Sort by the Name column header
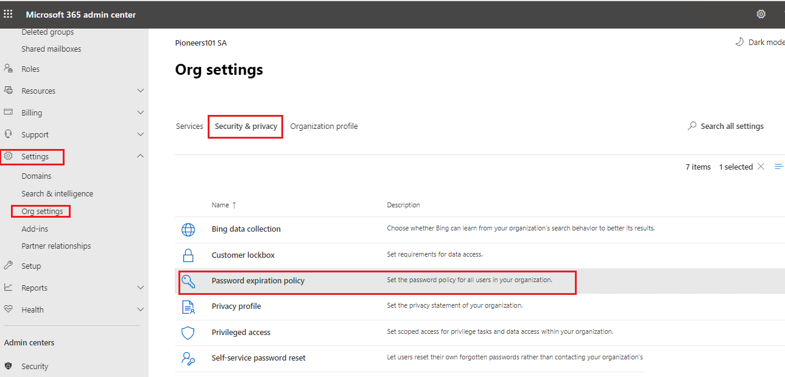This screenshot has height=377, width=785. click(220, 205)
